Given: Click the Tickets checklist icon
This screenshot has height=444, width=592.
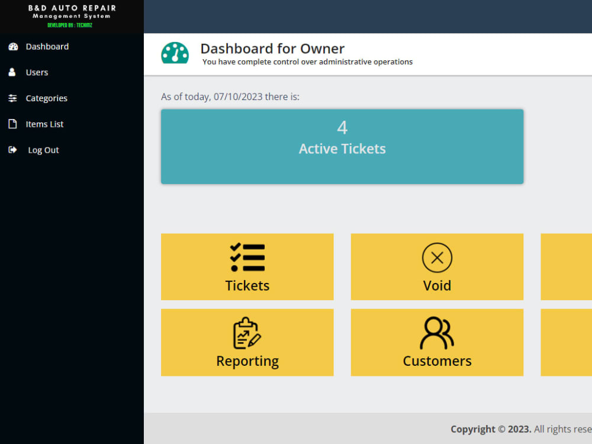Looking at the screenshot, I should pyautogui.click(x=247, y=258).
